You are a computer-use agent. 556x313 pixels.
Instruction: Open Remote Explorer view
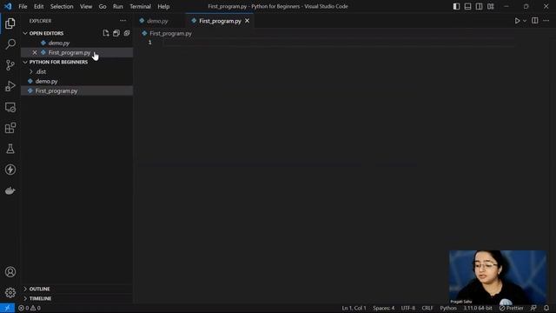(10, 107)
